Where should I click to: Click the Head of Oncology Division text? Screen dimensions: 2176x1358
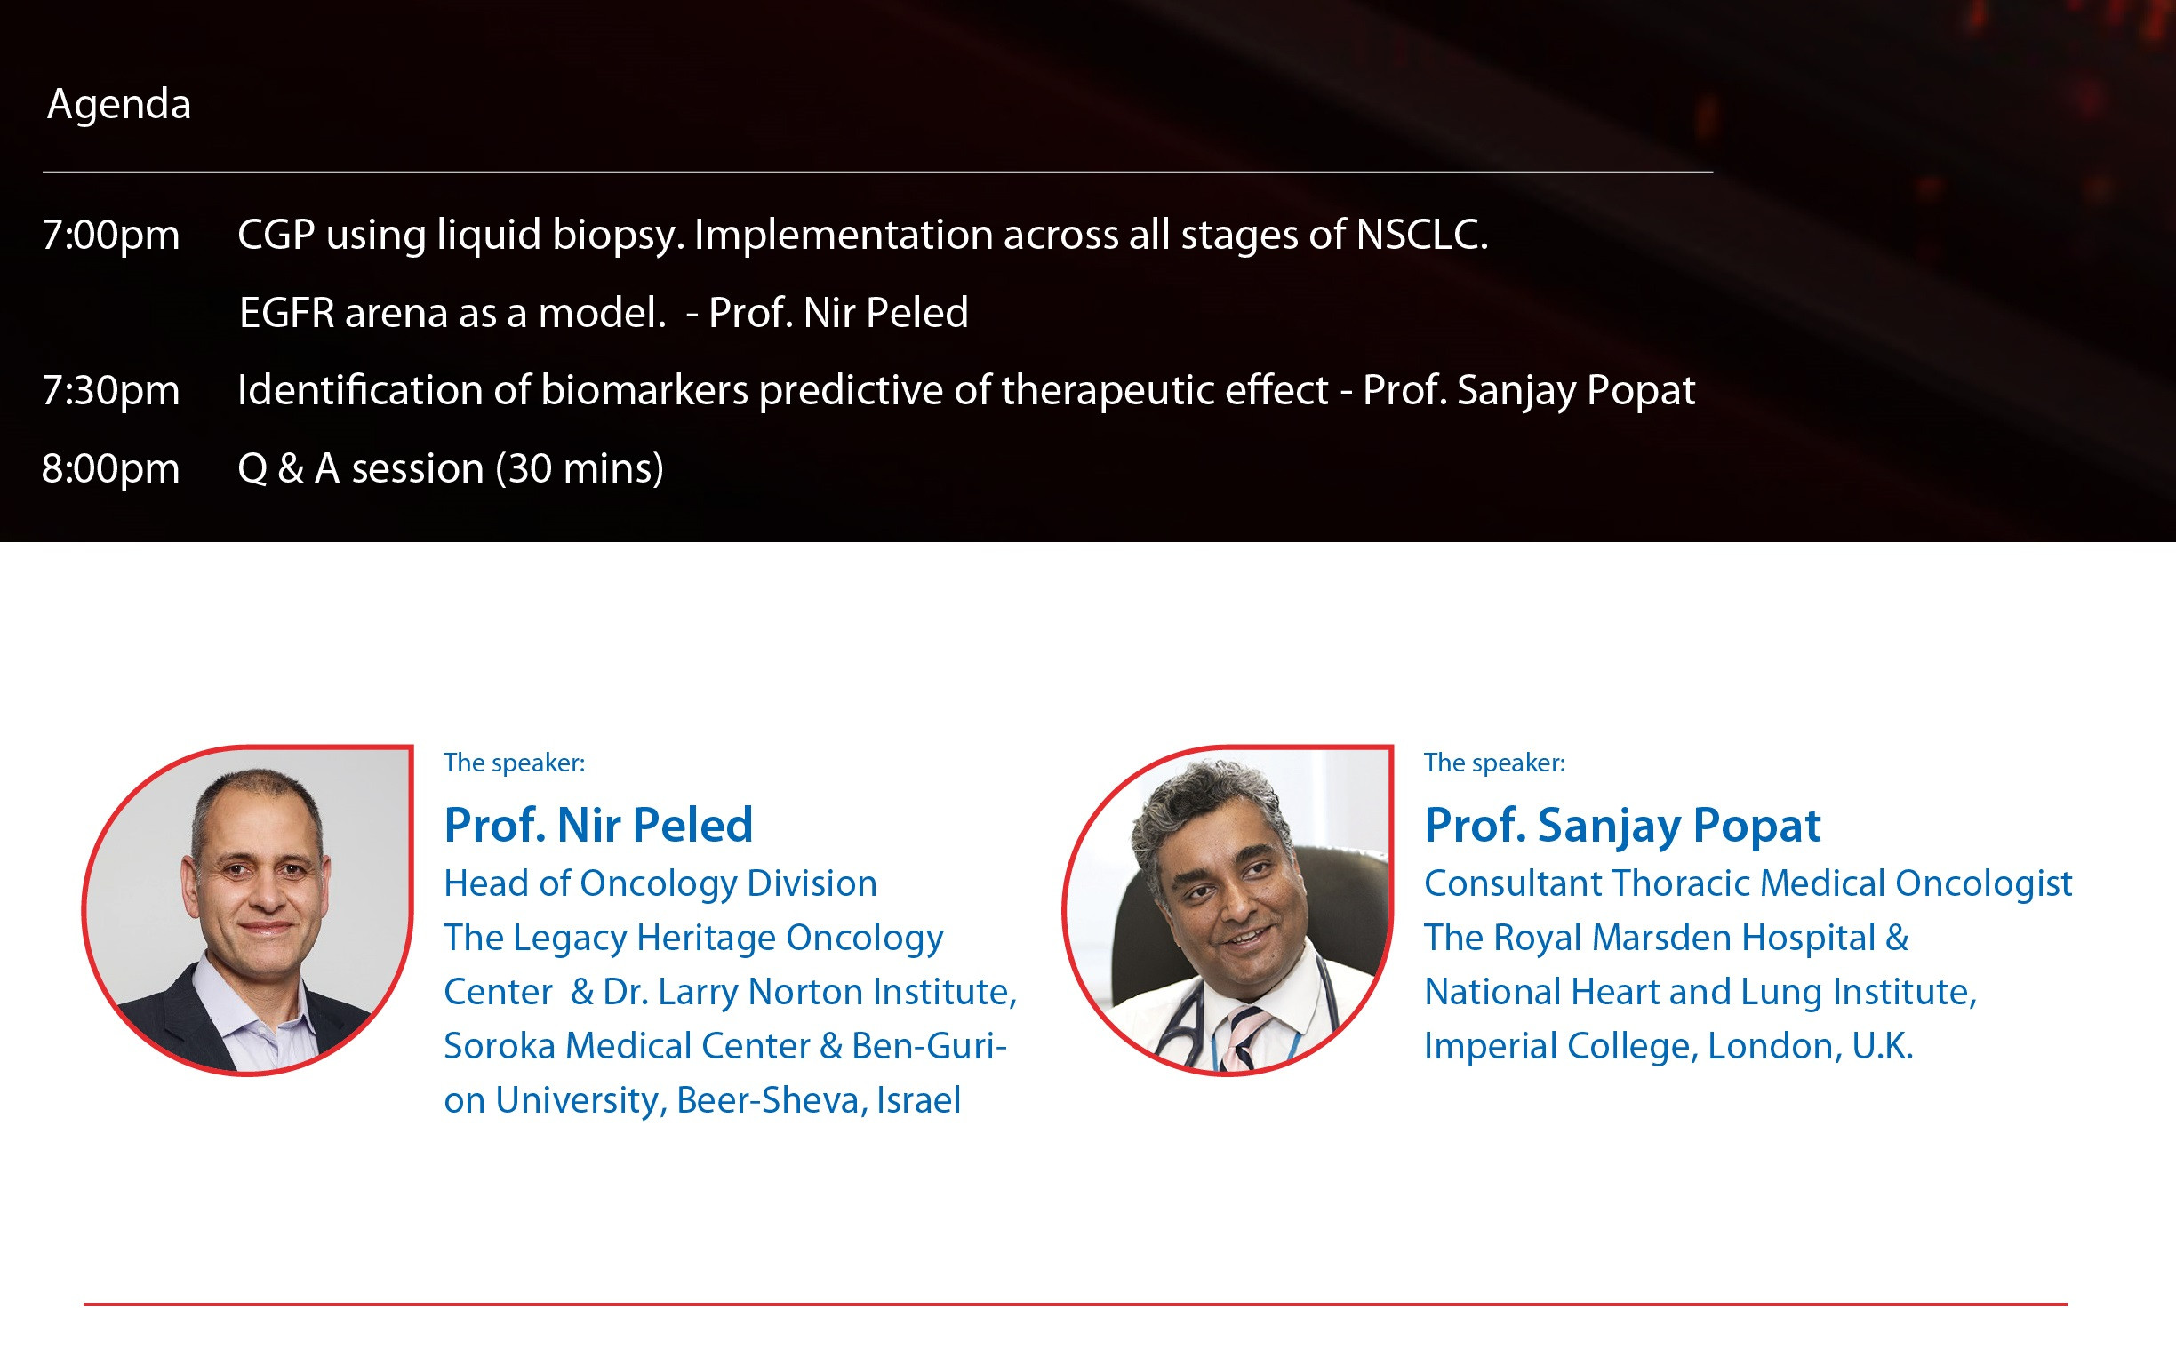coord(660,883)
